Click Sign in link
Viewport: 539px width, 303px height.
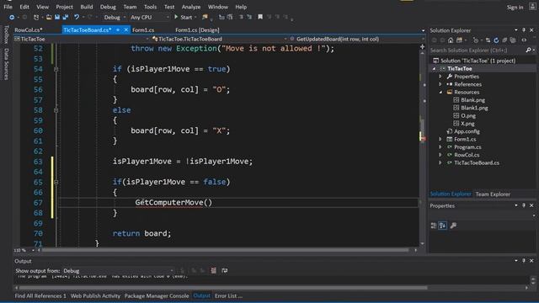pyautogui.click(x=515, y=8)
